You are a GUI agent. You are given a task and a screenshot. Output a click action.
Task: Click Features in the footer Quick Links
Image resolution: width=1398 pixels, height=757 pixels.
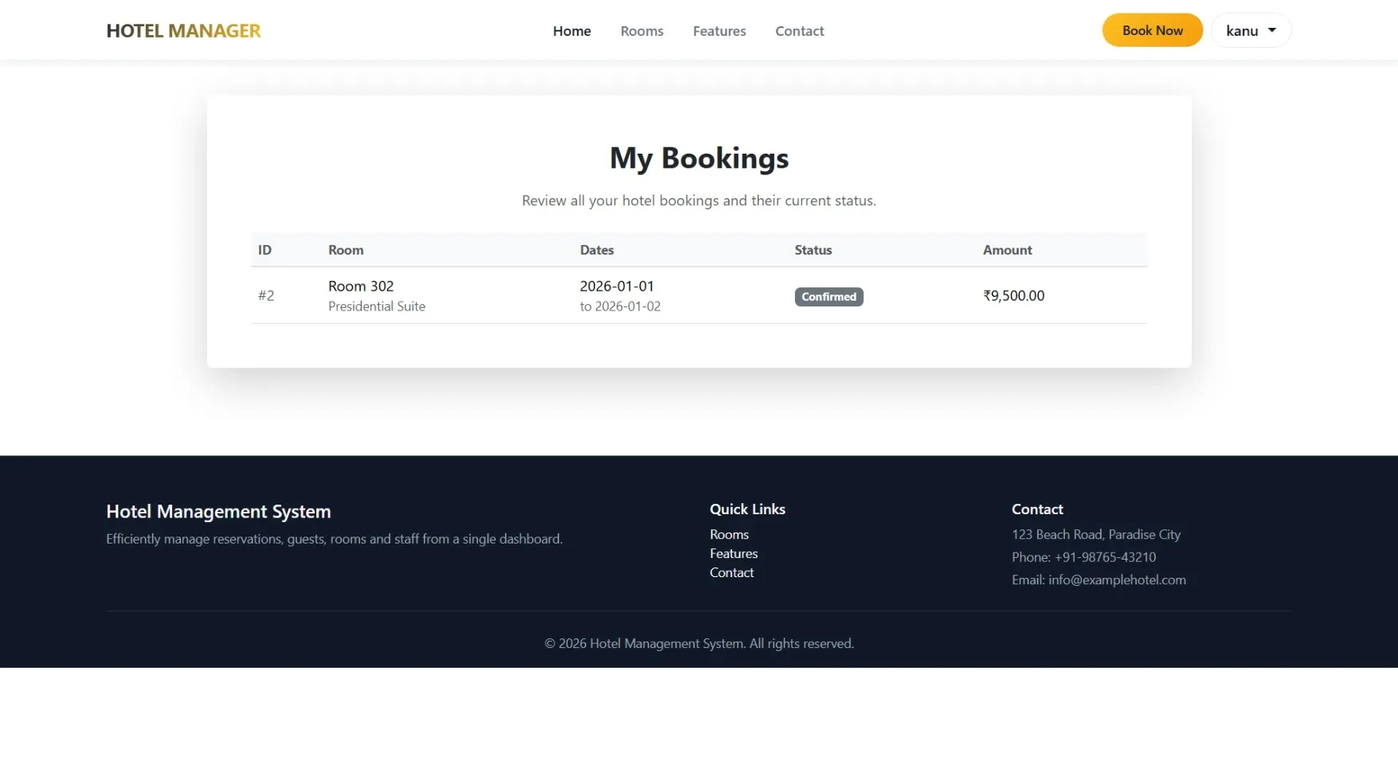click(733, 553)
